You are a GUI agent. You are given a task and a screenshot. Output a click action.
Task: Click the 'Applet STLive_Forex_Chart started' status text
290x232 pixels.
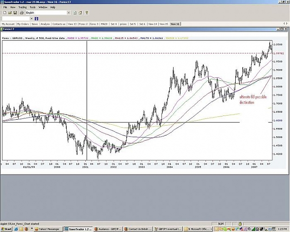coord(20,224)
